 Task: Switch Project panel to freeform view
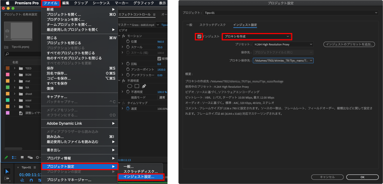(30, 157)
